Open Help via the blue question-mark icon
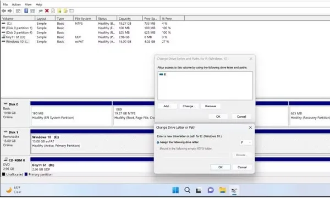The image size is (330, 198). (x=26, y=11)
